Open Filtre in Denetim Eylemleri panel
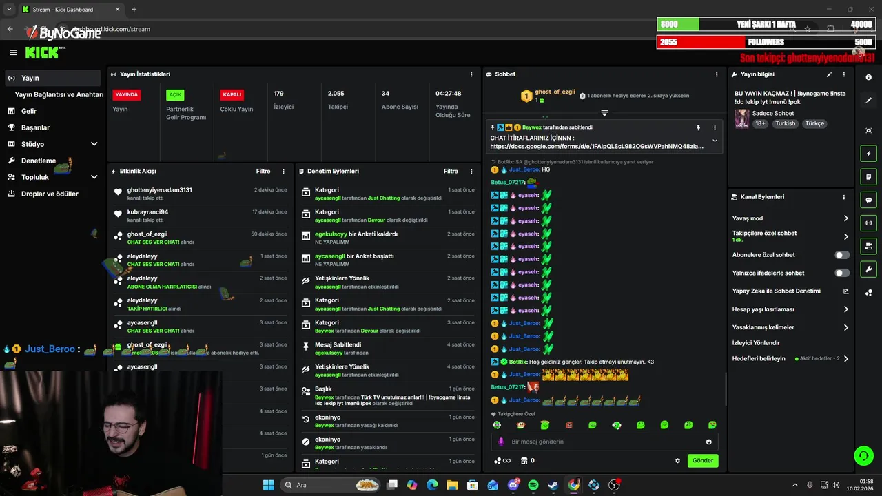Screen dimensions: 882x496 click(x=451, y=172)
